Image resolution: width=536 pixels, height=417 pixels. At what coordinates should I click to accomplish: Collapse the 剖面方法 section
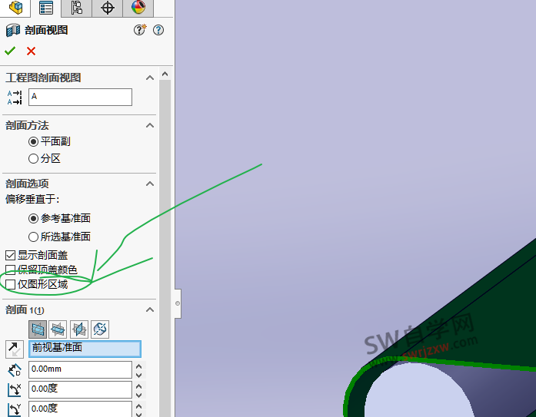pos(150,126)
